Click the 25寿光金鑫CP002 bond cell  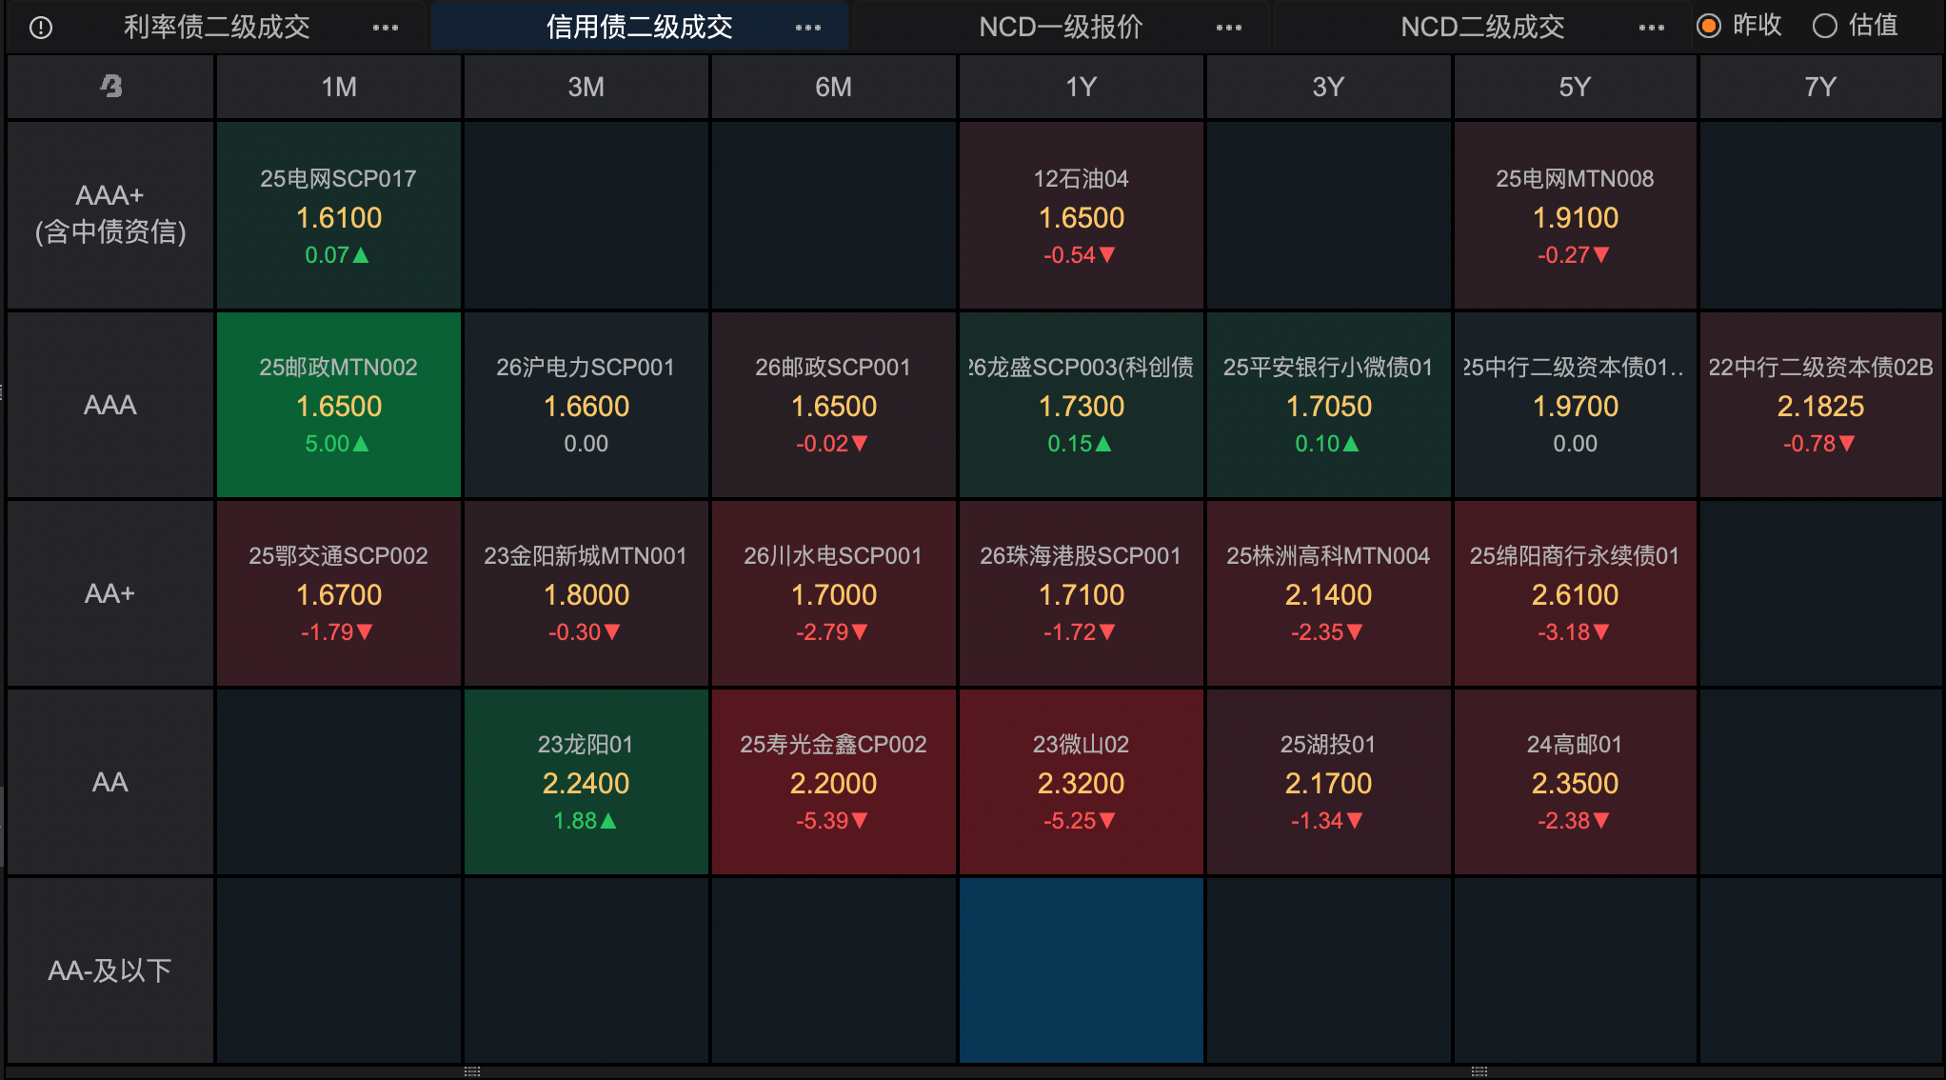[x=833, y=782]
